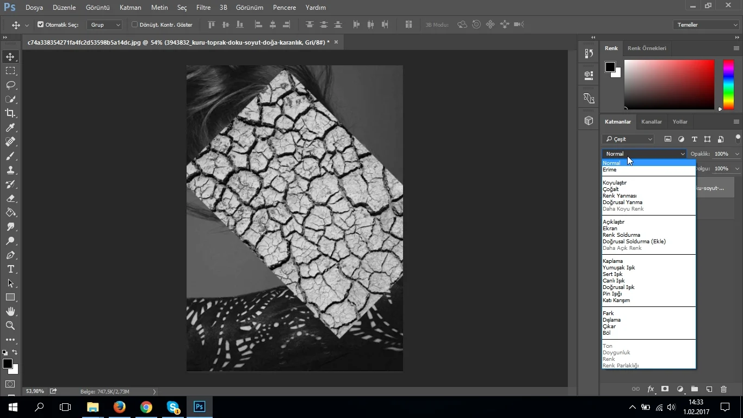Select the Clone Stamp tool
The image size is (743, 418).
pos(10,170)
